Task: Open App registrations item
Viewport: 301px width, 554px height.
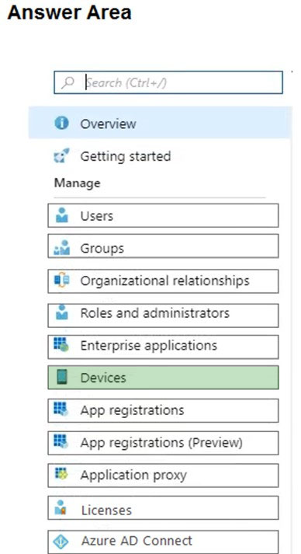Action: tap(163, 410)
